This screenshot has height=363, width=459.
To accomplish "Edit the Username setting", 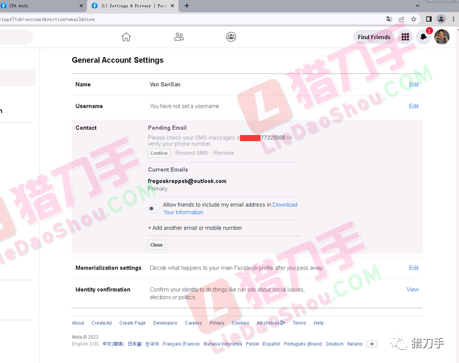I will coord(414,106).
